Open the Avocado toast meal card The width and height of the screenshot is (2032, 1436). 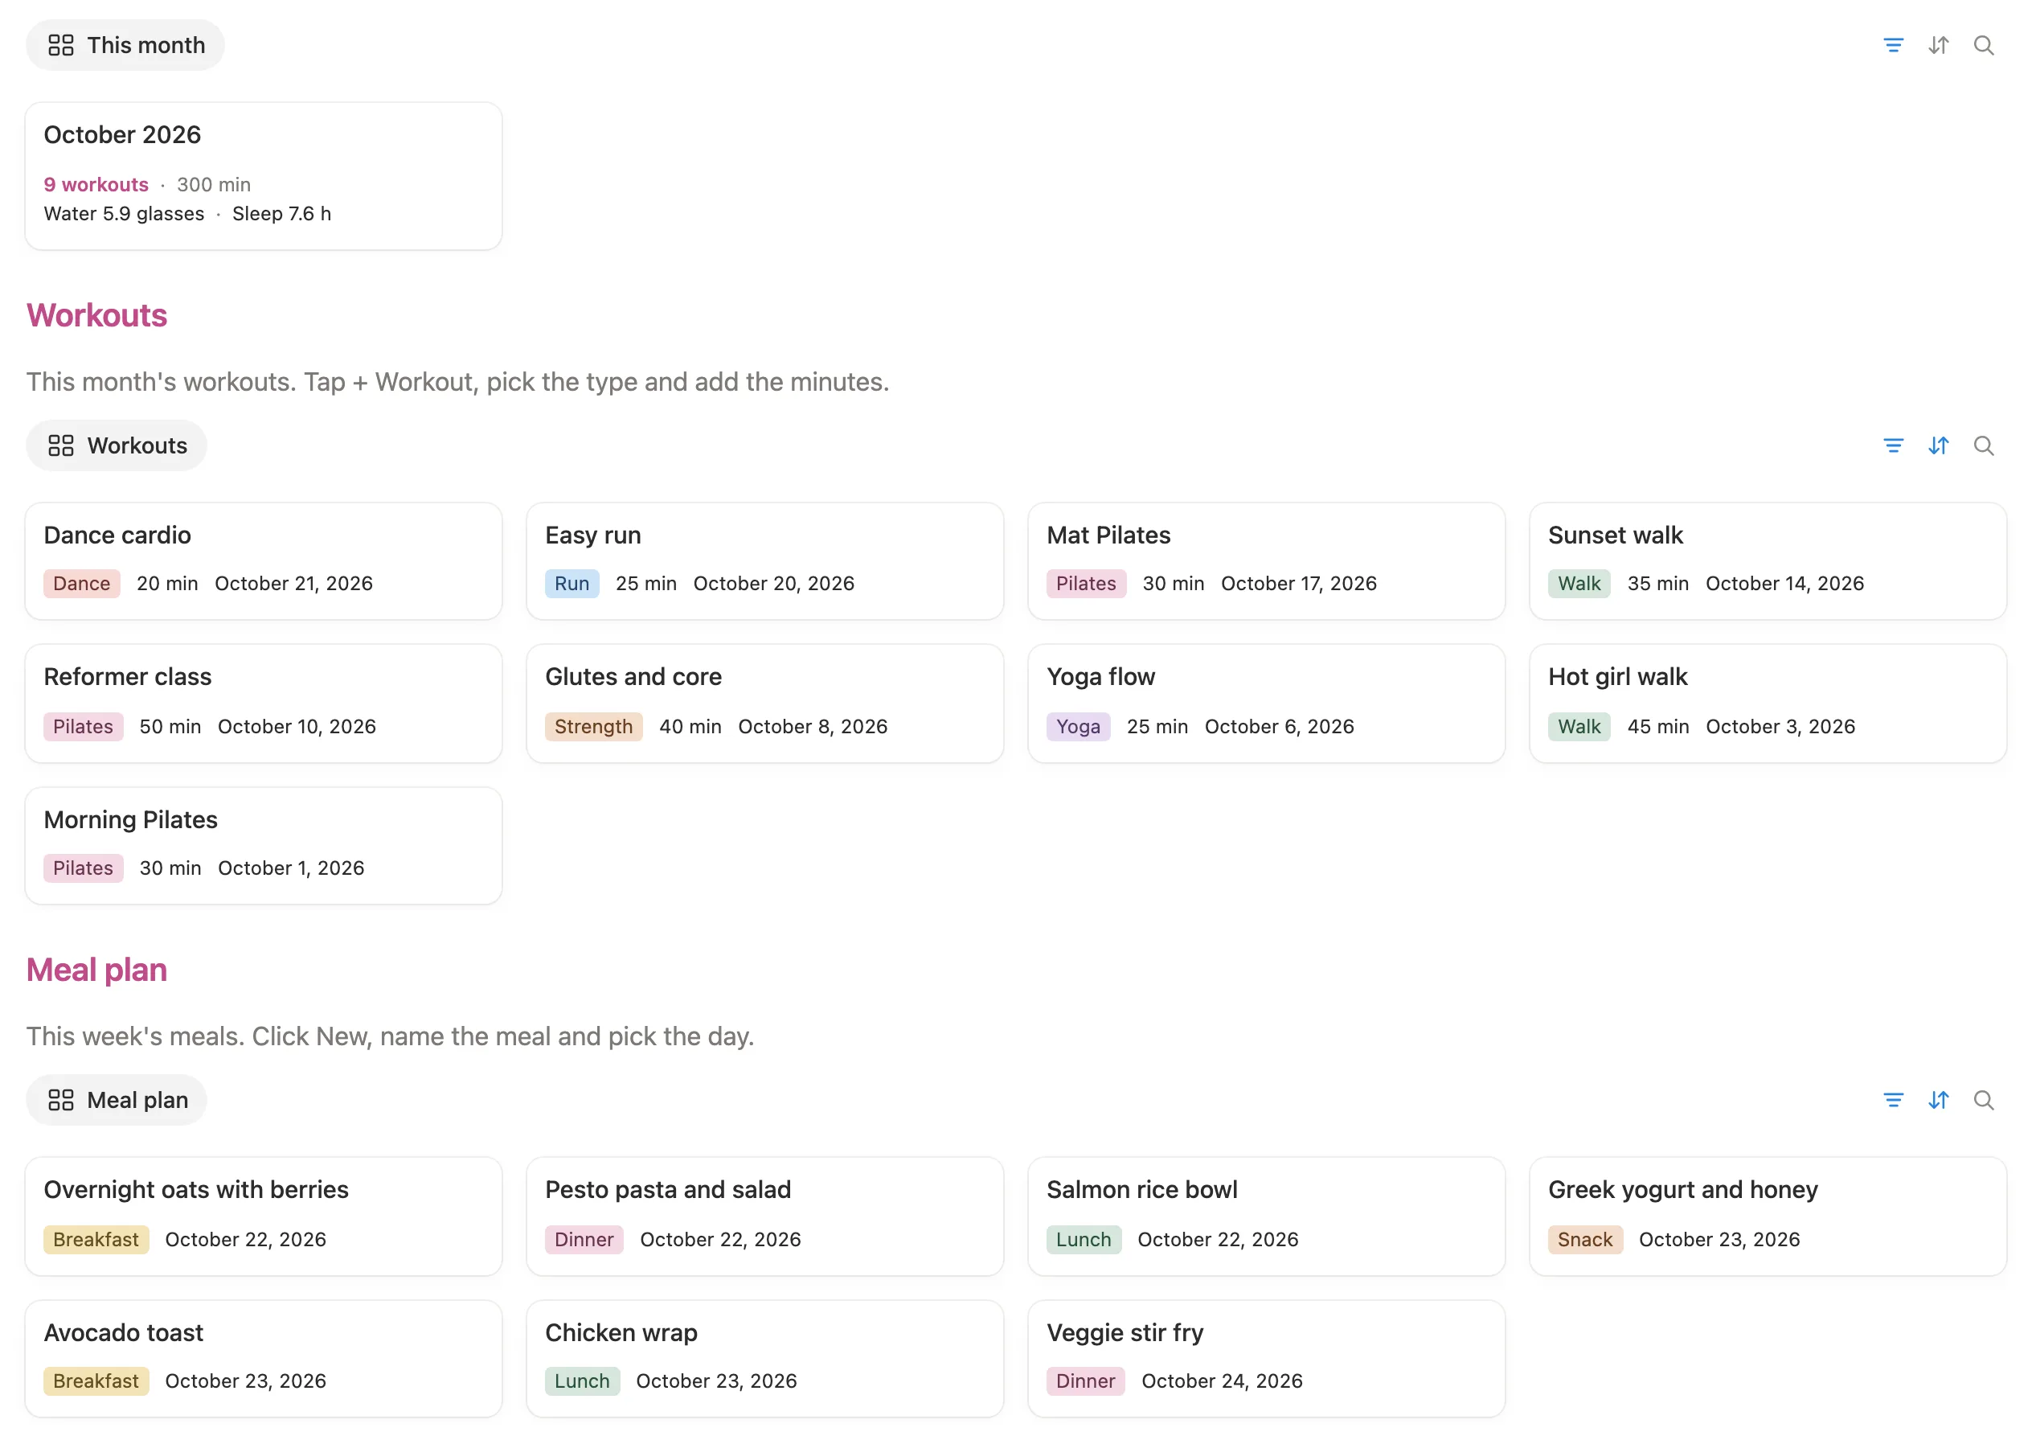point(264,1359)
